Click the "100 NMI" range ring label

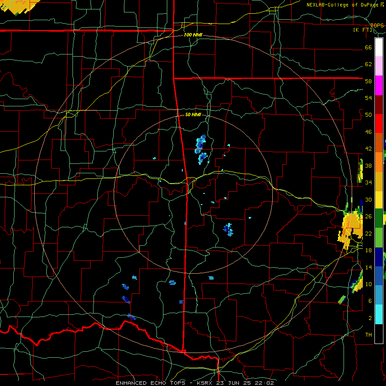pyautogui.click(x=193, y=35)
